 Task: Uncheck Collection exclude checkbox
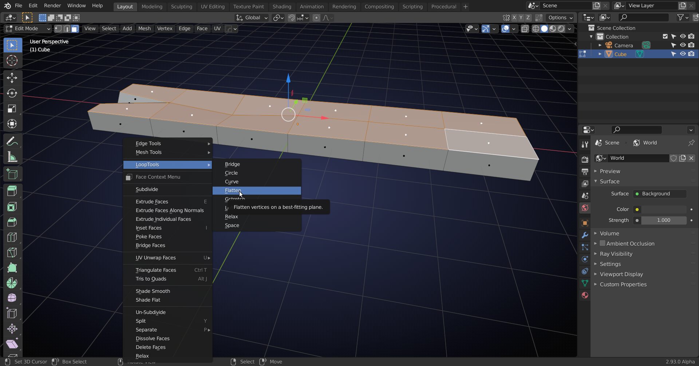point(665,36)
